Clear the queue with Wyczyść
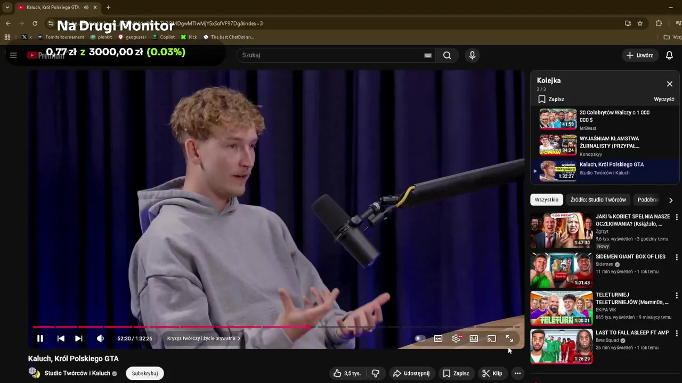 pos(664,99)
